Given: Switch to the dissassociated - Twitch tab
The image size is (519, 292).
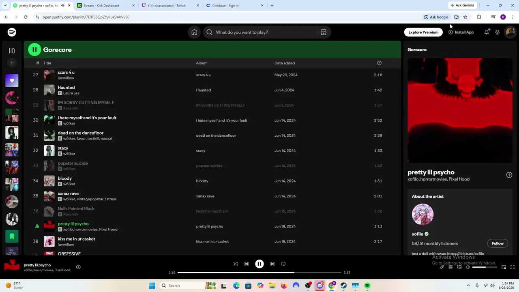Looking at the screenshot, I should (167, 6).
